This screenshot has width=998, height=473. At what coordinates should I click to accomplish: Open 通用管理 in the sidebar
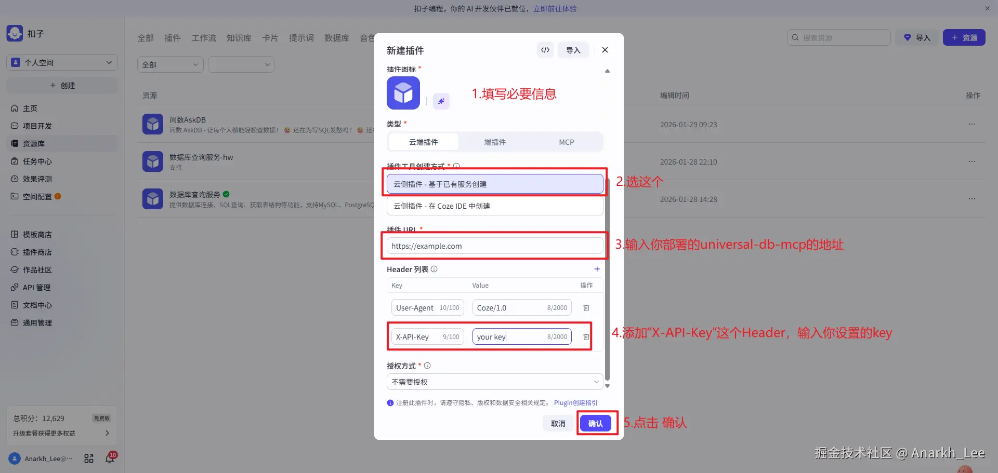62,323
